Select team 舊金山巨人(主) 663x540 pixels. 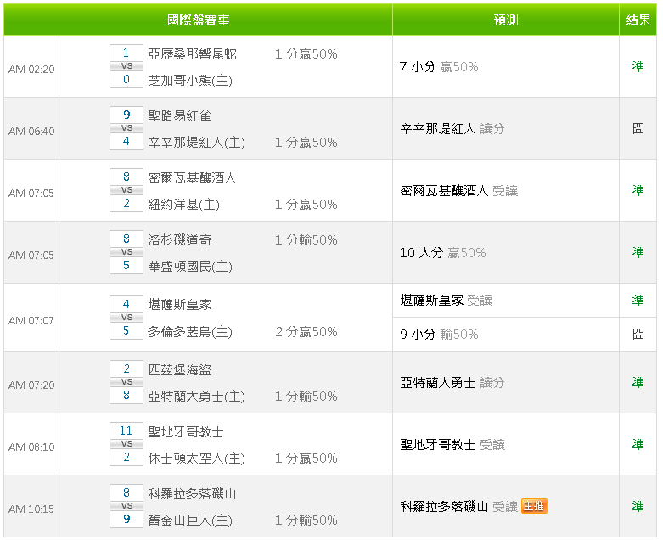tap(190, 520)
